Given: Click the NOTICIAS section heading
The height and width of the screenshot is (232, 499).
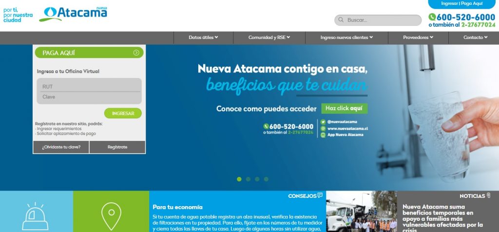Looking at the screenshot, I should click(472, 196).
